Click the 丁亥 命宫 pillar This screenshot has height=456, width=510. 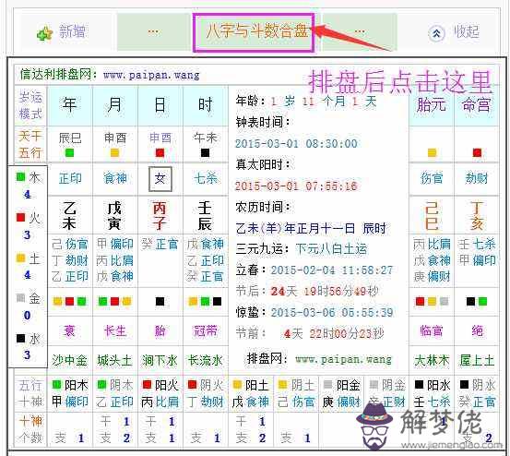click(477, 216)
